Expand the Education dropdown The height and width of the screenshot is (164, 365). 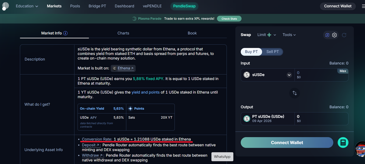(x=27, y=6)
